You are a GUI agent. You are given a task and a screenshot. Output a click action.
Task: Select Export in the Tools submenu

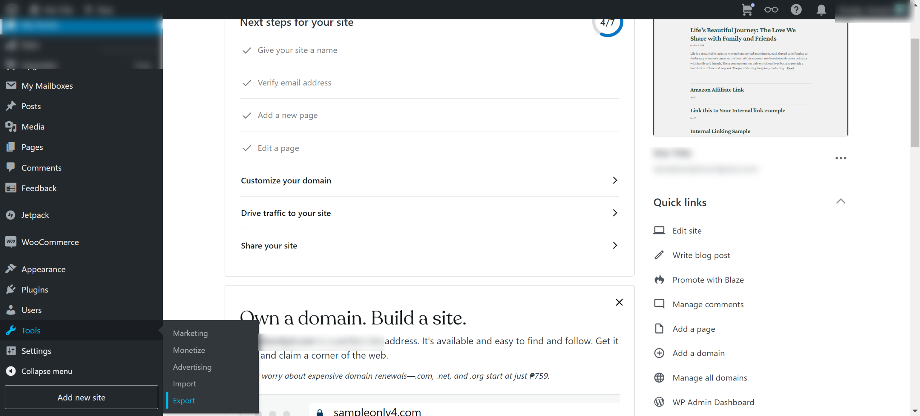(x=184, y=401)
